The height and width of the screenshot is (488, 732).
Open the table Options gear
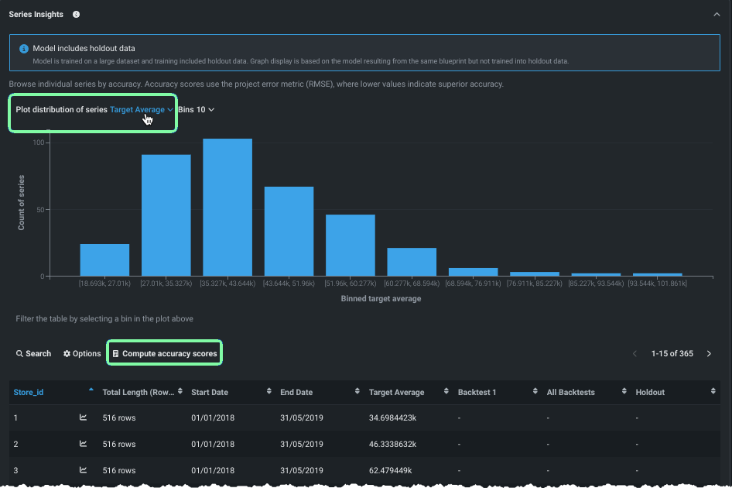click(x=82, y=354)
